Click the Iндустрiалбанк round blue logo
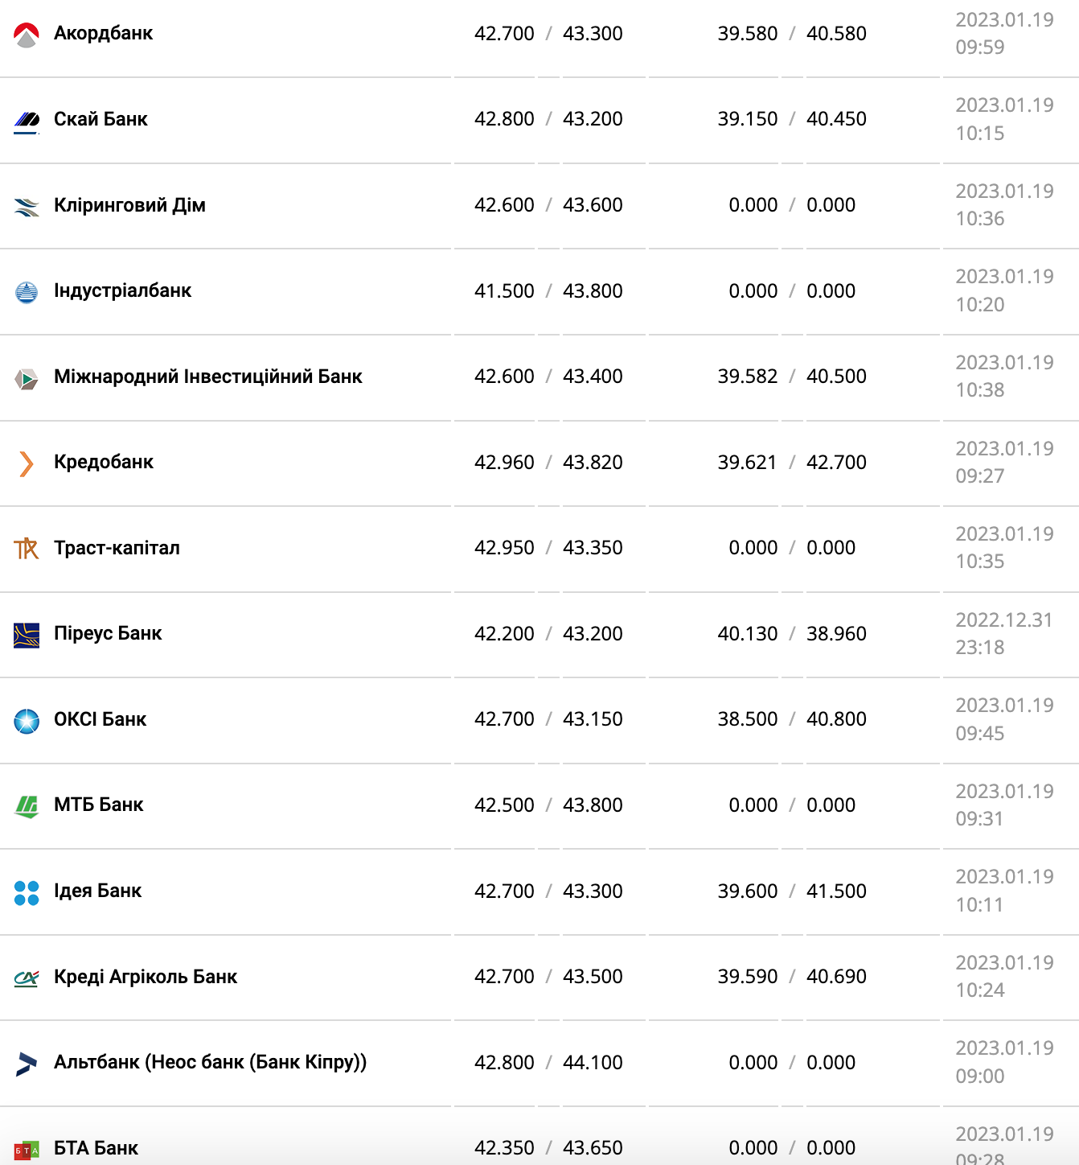 point(27,292)
